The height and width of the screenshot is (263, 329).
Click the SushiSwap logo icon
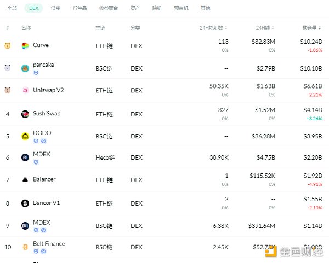[25, 114]
